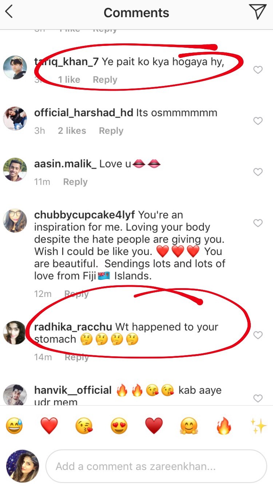Open hanvik__official's username profile link
The height and width of the screenshot is (486, 273).
tap(73, 390)
